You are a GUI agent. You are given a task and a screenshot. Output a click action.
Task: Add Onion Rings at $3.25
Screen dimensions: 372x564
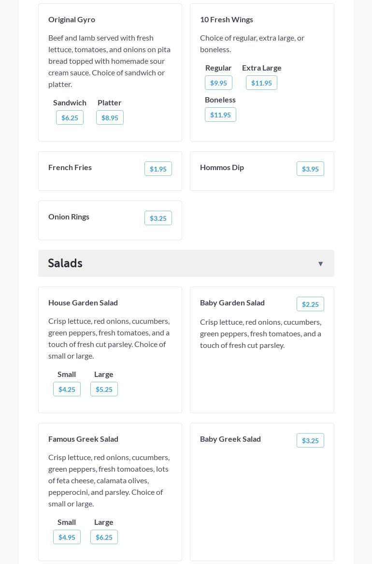click(158, 218)
